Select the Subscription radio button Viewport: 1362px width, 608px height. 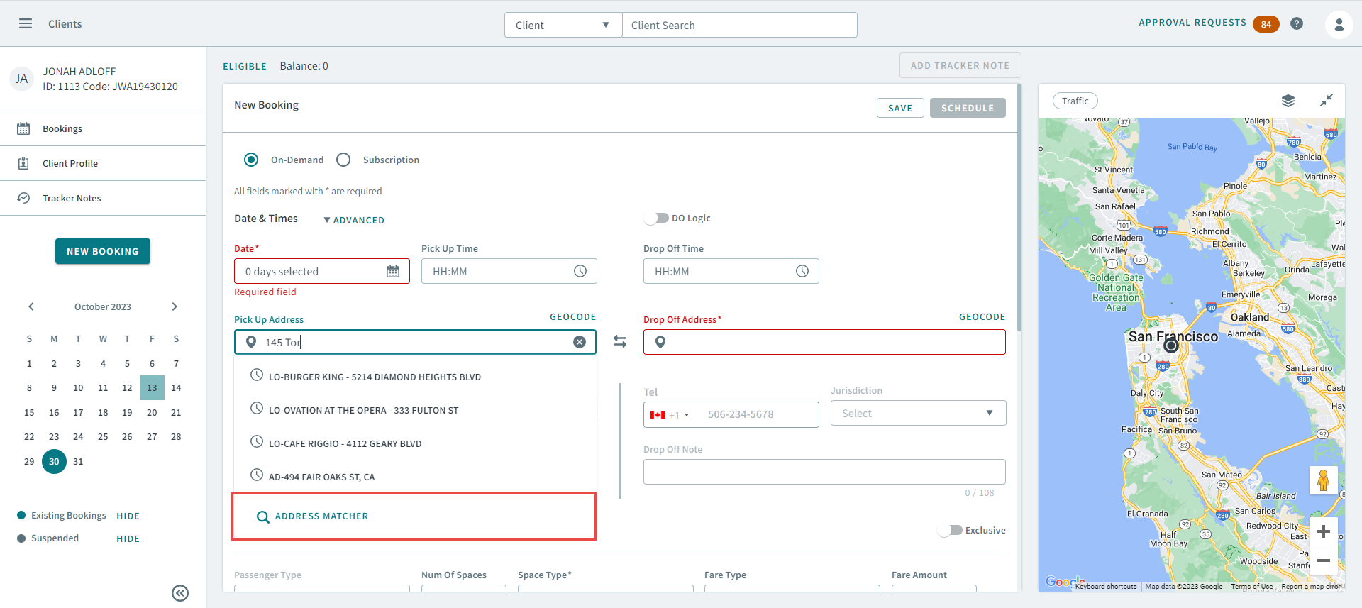click(x=344, y=160)
